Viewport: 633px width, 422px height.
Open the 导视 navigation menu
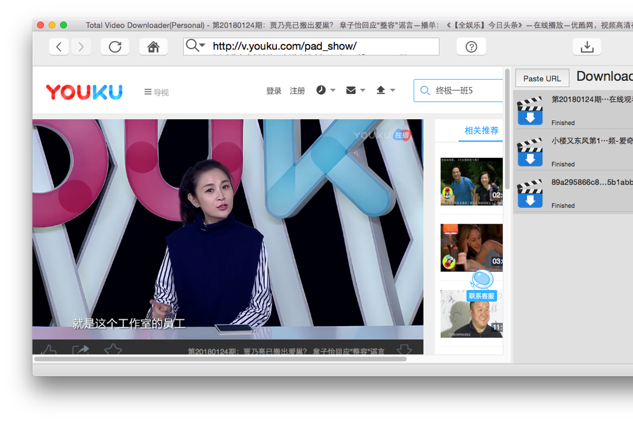pyautogui.click(x=157, y=92)
